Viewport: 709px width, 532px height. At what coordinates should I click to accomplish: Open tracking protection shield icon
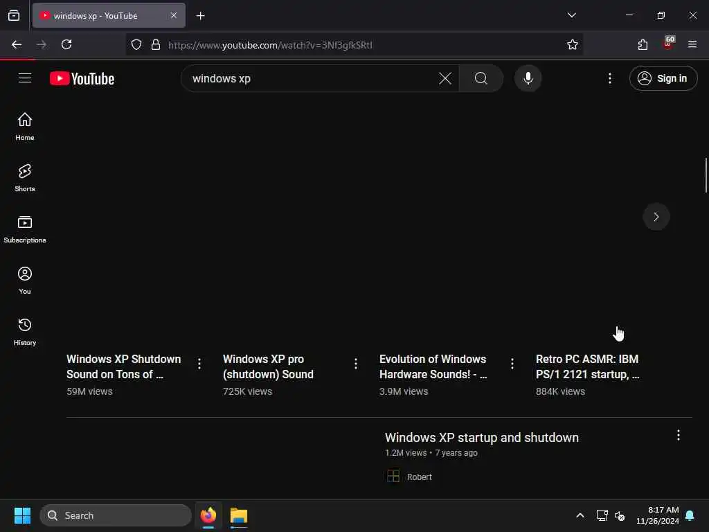pyautogui.click(x=136, y=44)
